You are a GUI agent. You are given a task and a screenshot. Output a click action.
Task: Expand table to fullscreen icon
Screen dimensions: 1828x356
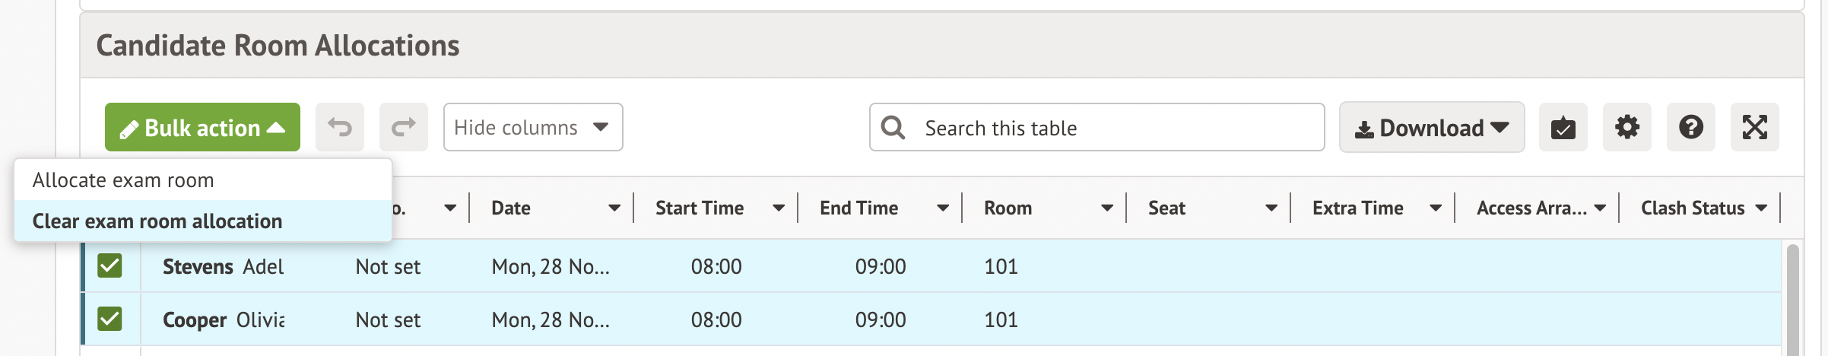1754,127
